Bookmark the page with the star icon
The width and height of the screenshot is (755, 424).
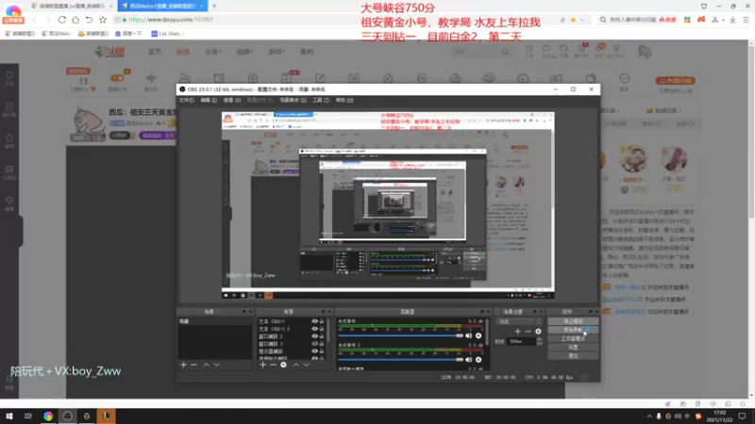click(103, 20)
